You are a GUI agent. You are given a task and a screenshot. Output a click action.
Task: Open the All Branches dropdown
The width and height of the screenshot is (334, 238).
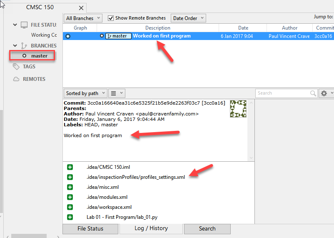pyautogui.click(x=83, y=18)
